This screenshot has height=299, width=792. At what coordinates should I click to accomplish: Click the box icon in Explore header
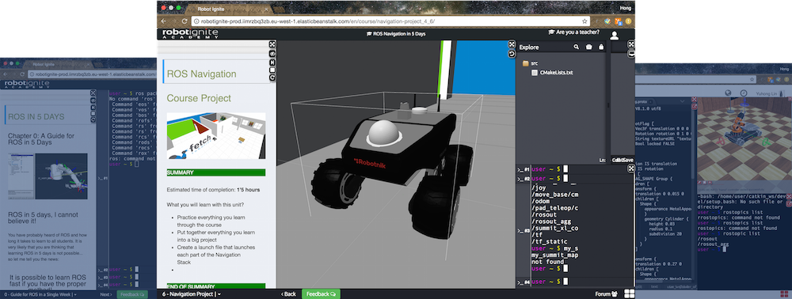click(x=589, y=47)
